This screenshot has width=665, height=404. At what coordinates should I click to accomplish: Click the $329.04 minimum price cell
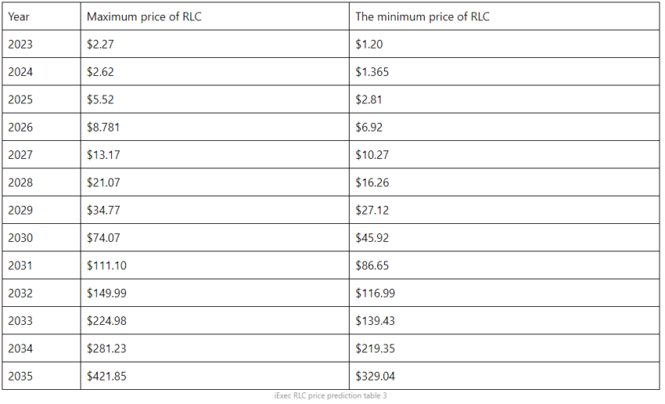505,376
